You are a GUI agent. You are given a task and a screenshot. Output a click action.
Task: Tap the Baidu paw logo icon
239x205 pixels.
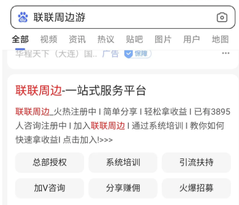click(x=23, y=17)
